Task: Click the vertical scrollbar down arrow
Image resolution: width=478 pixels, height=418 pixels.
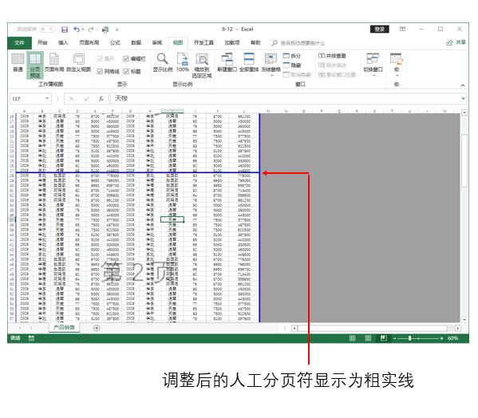Action: tap(464, 320)
